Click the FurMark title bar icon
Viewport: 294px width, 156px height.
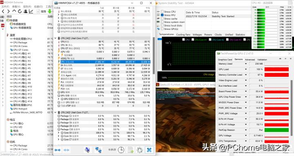(158, 85)
